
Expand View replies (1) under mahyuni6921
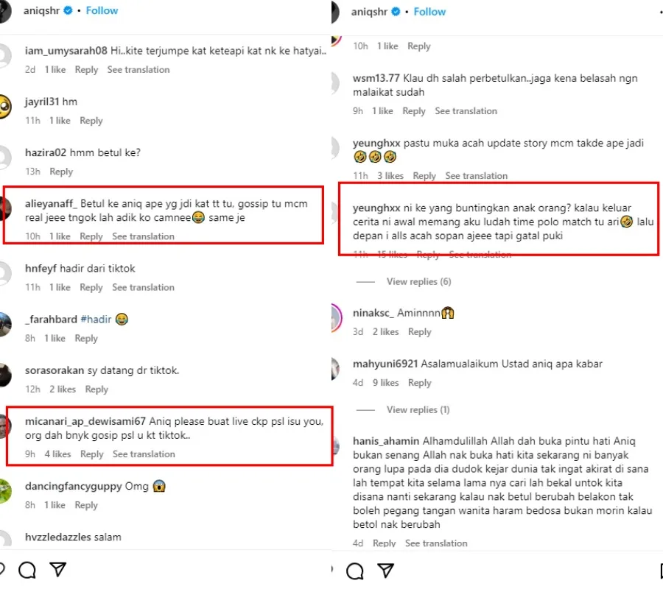tap(418, 410)
